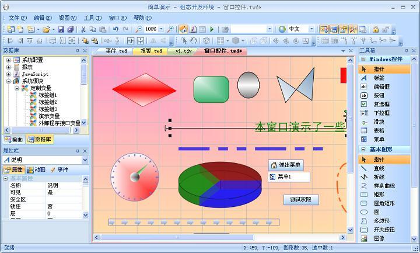Click the align left icon
Image resolution: width=420 pixels, height=253 pixels.
[10, 41]
